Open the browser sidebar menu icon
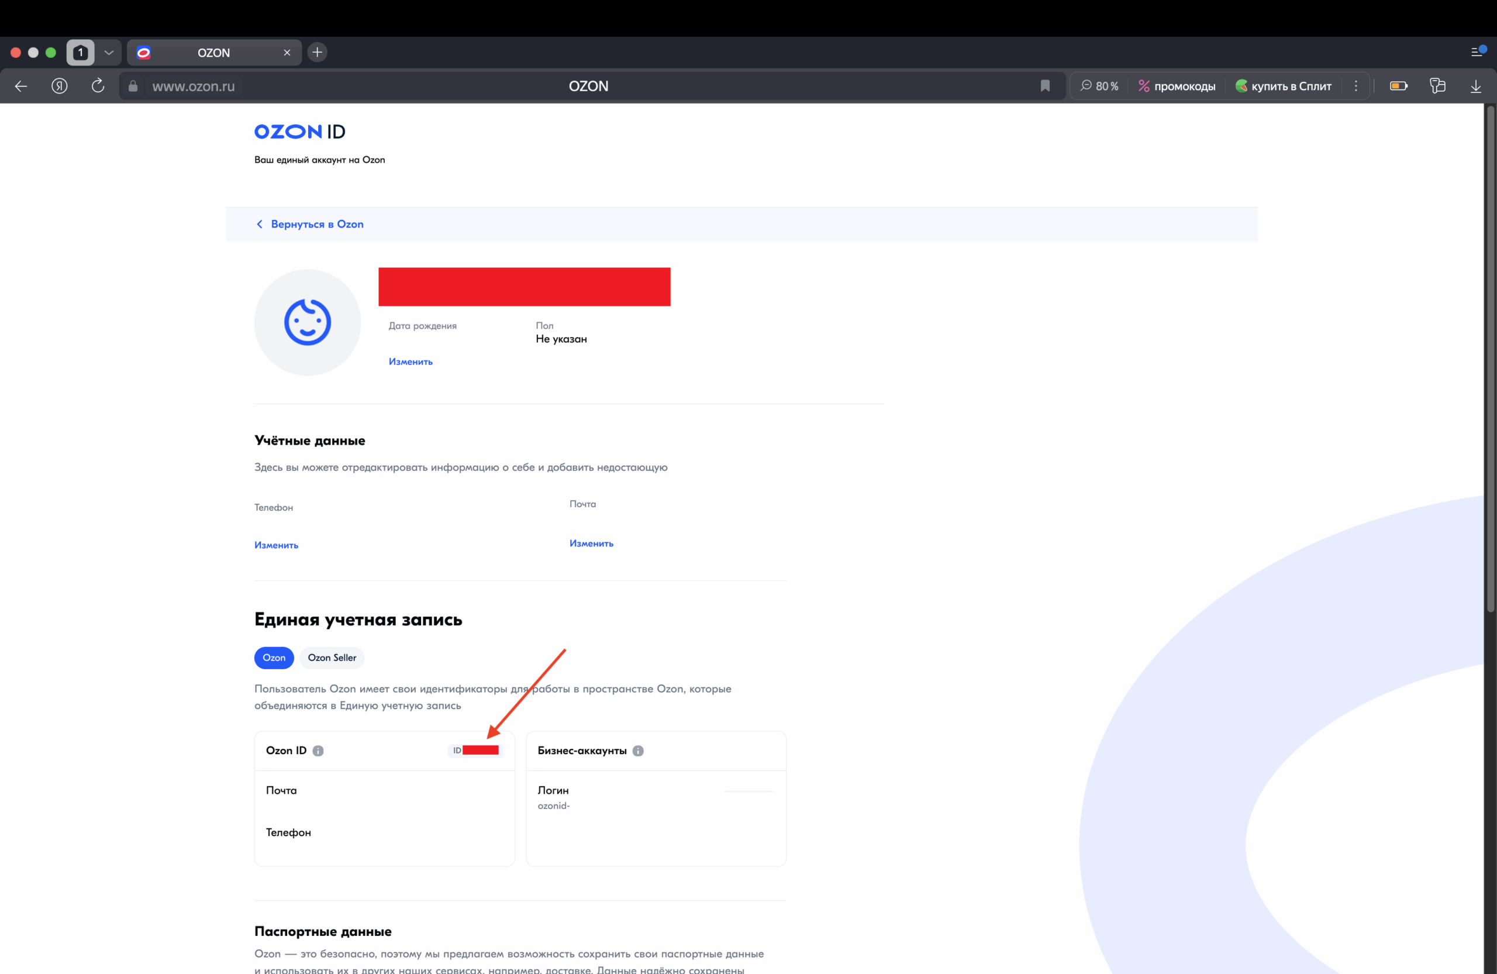Viewport: 1497px width, 974px height. [x=1478, y=51]
